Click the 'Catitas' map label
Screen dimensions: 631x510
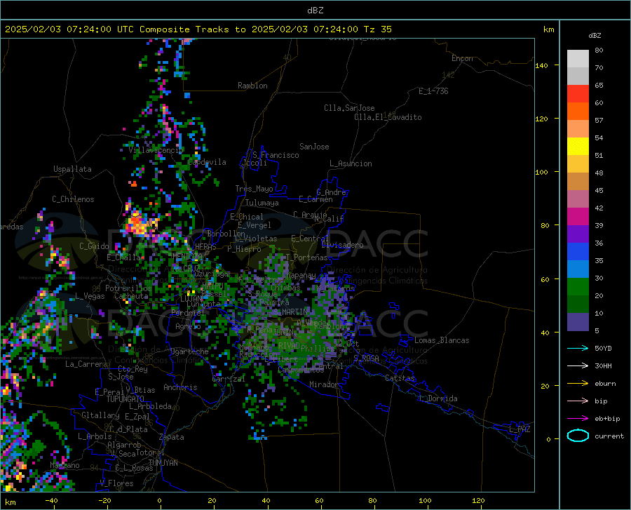click(x=400, y=378)
